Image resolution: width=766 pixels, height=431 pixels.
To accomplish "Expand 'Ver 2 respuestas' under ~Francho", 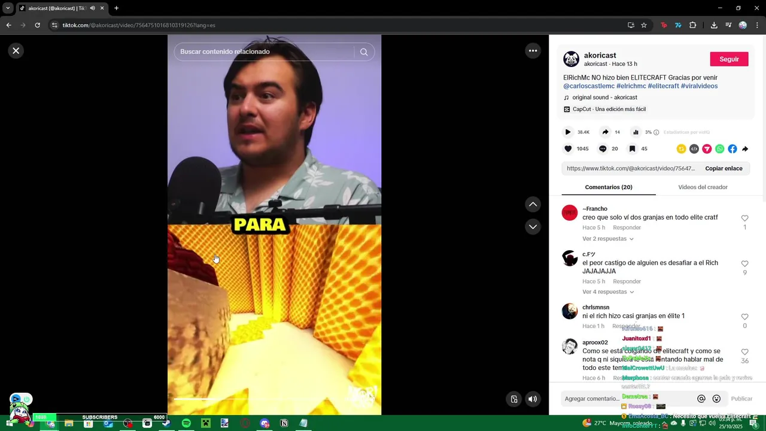I will coord(607,239).
